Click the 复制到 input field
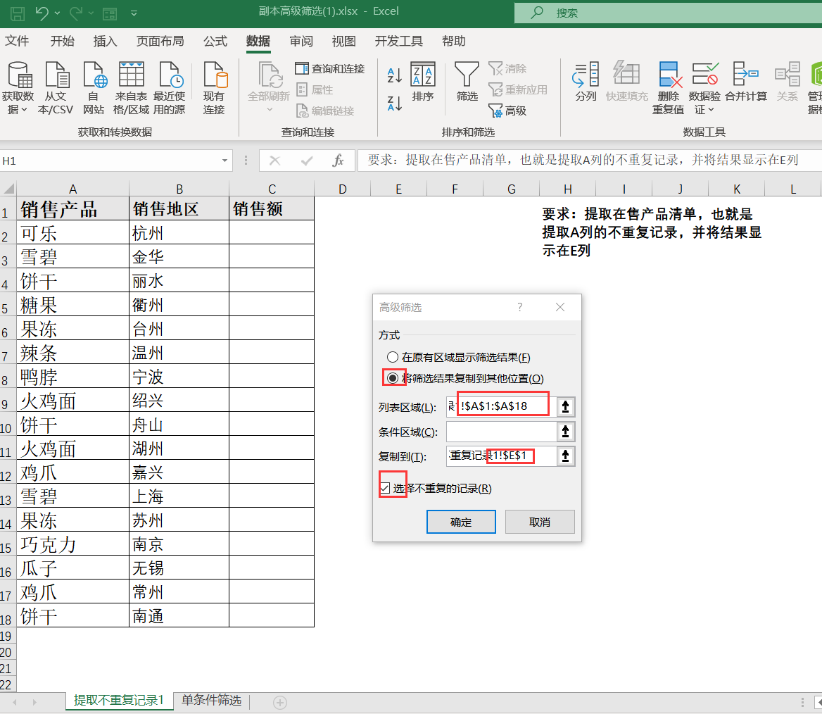 (x=501, y=456)
